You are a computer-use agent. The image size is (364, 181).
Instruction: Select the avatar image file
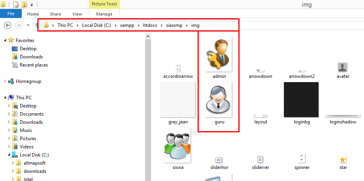pos(343,70)
